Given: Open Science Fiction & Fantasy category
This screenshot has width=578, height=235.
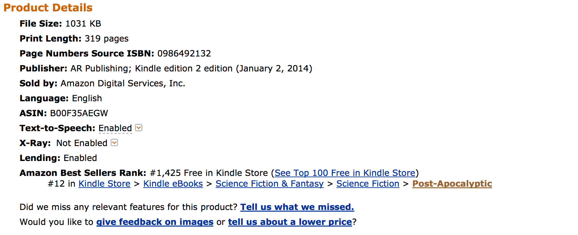Looking at the screenshot, I should click(x=270, y=184).
